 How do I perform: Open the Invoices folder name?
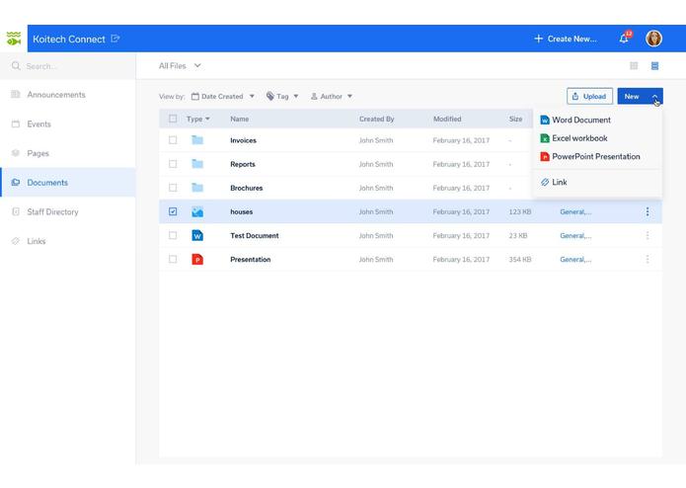tap(243, 140)
